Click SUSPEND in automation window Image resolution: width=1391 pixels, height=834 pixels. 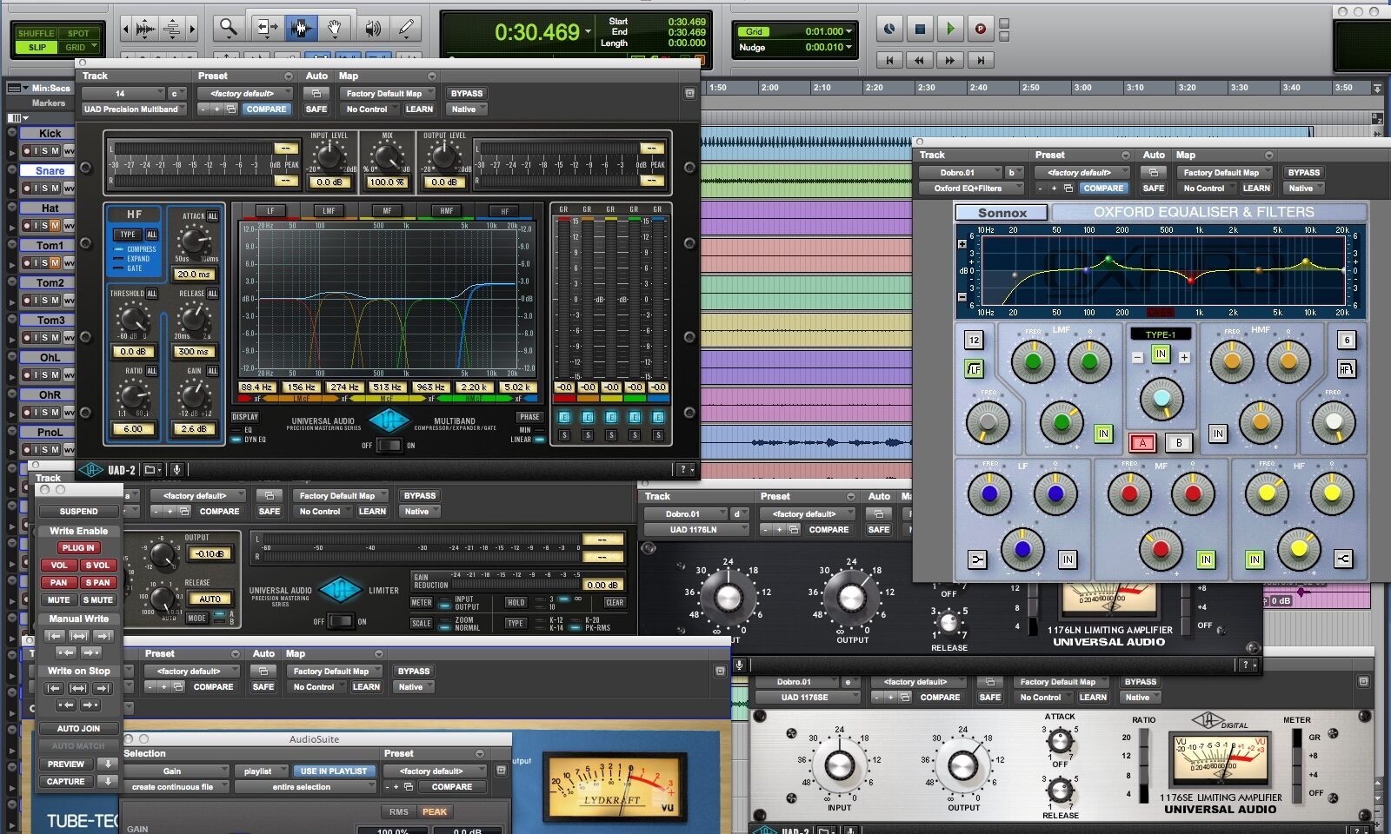click(79, 512)
